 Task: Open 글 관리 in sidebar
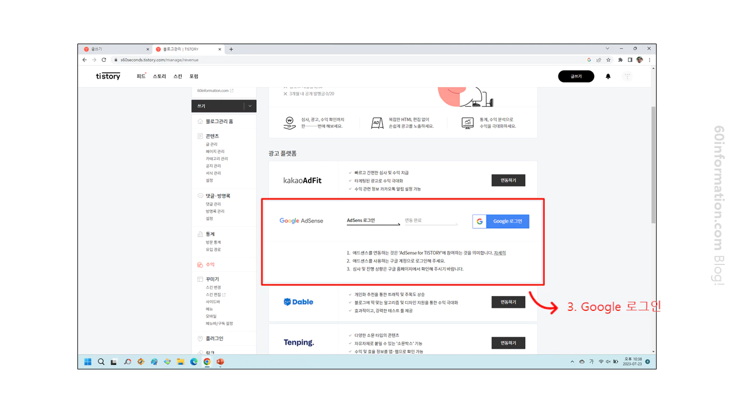tap(212, 144)
